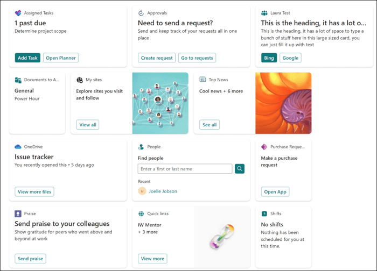Viewport: 377px width, 271px height.
Task: Click the OneDrive cloud icon
Action: (x=18, y=146)
